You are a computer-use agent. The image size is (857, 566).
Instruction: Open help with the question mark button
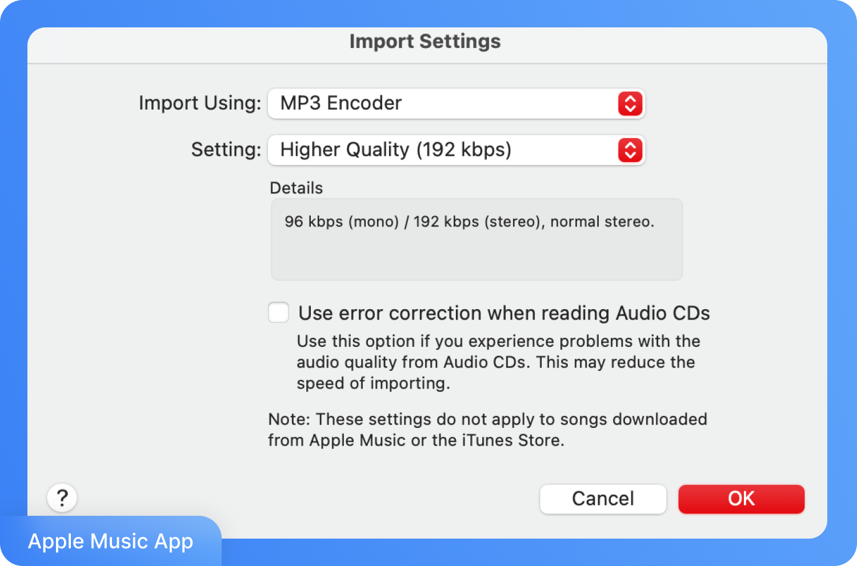[62, 498]
